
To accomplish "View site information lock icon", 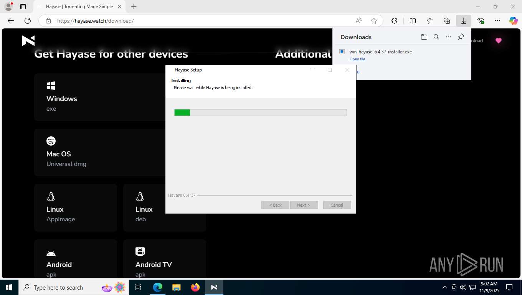I will pos(48,21).
